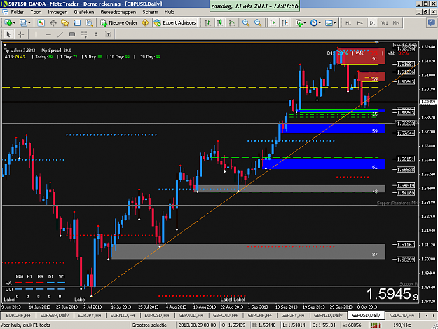438x329 pixels.
Task: Select the cursor arrow tool
Action: (x=8, y=34)
